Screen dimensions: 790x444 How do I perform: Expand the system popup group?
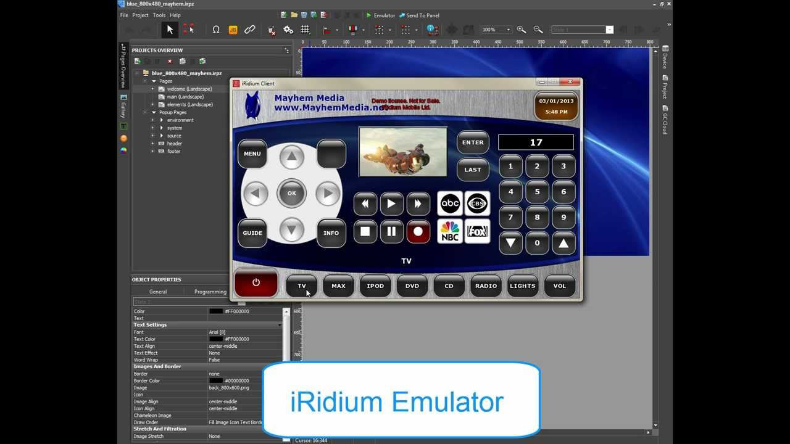pyautogui.click(x=153, y=128)
